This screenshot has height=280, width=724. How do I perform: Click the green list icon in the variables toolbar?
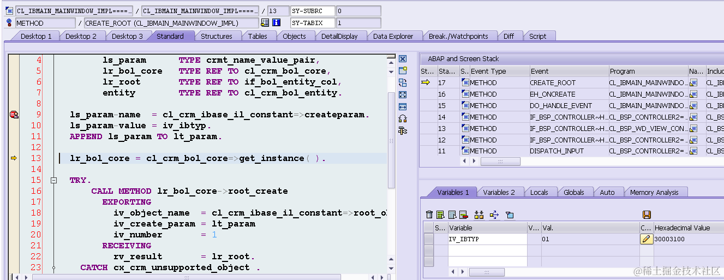[x=441, y=215]
